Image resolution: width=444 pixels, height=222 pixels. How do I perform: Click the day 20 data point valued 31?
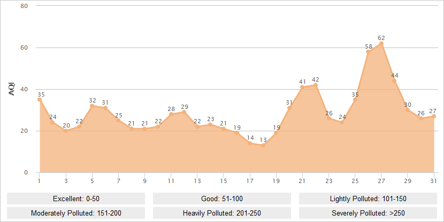point(289,108)
